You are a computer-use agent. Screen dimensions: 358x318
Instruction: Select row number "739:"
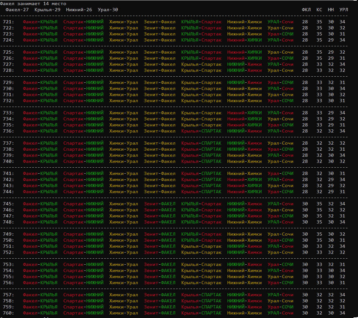pos(8,155)
